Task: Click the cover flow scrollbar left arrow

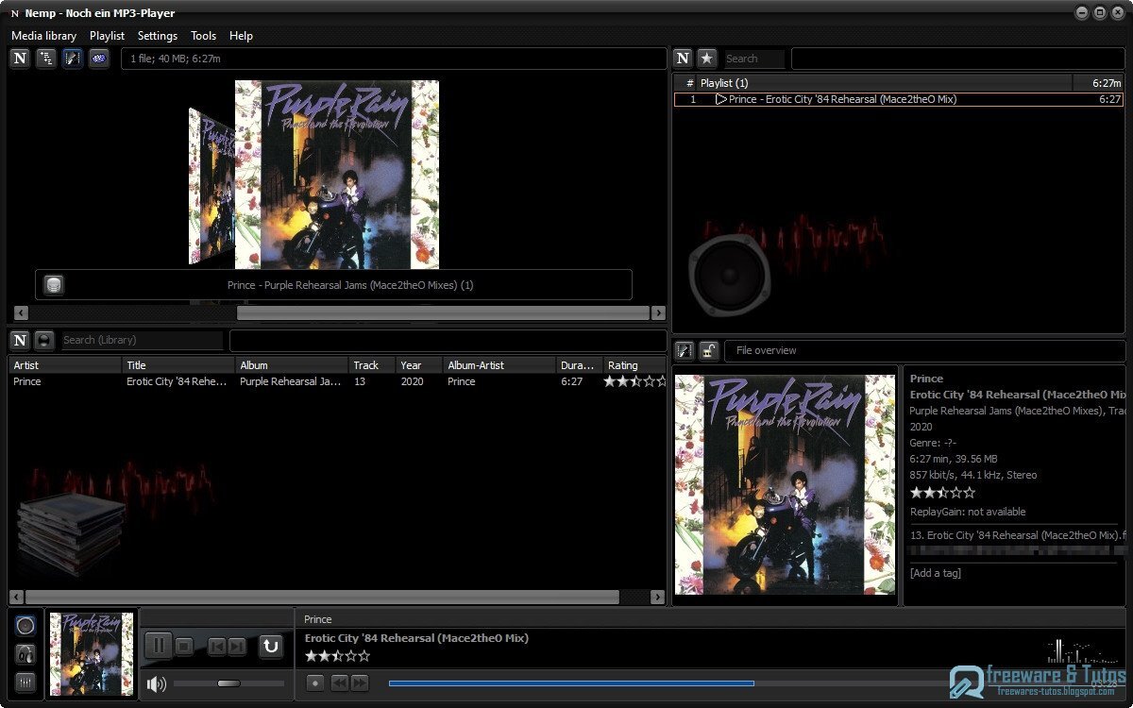Action: 21,312
